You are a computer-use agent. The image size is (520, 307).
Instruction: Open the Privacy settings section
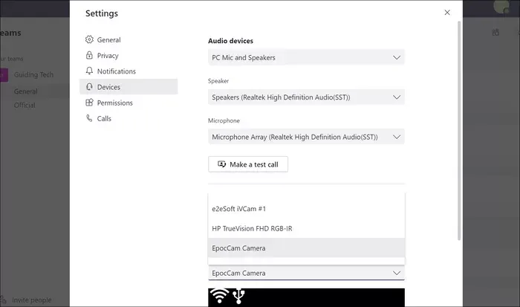108,56
